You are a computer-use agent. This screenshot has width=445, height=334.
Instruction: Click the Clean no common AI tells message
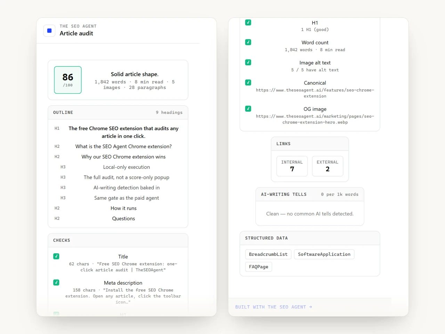(x=310, y=214)
